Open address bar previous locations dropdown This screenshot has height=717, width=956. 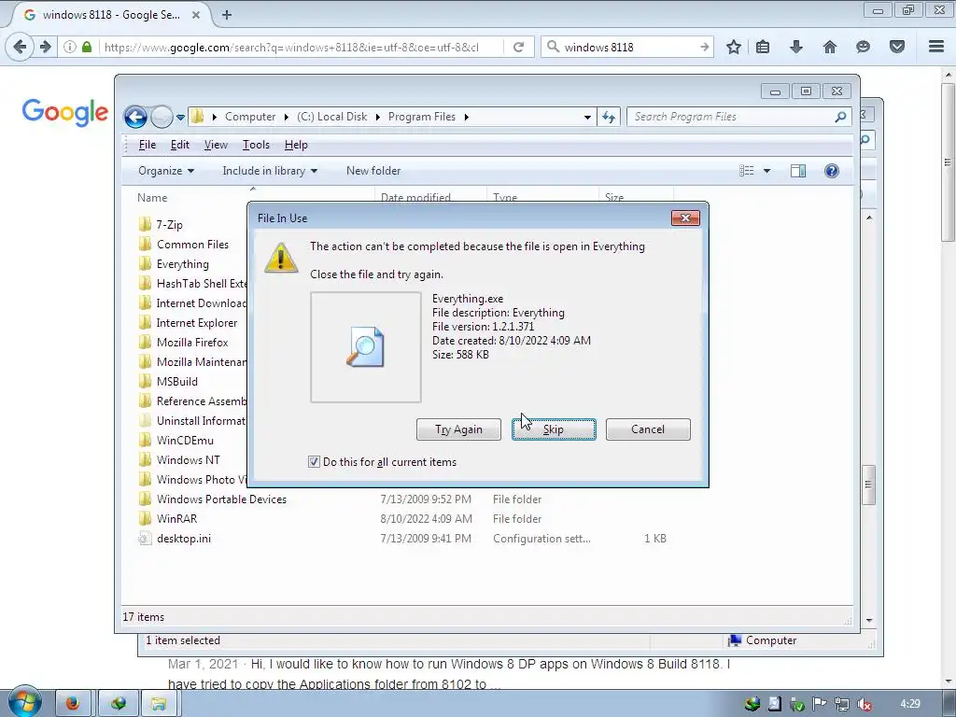(587, 117)
